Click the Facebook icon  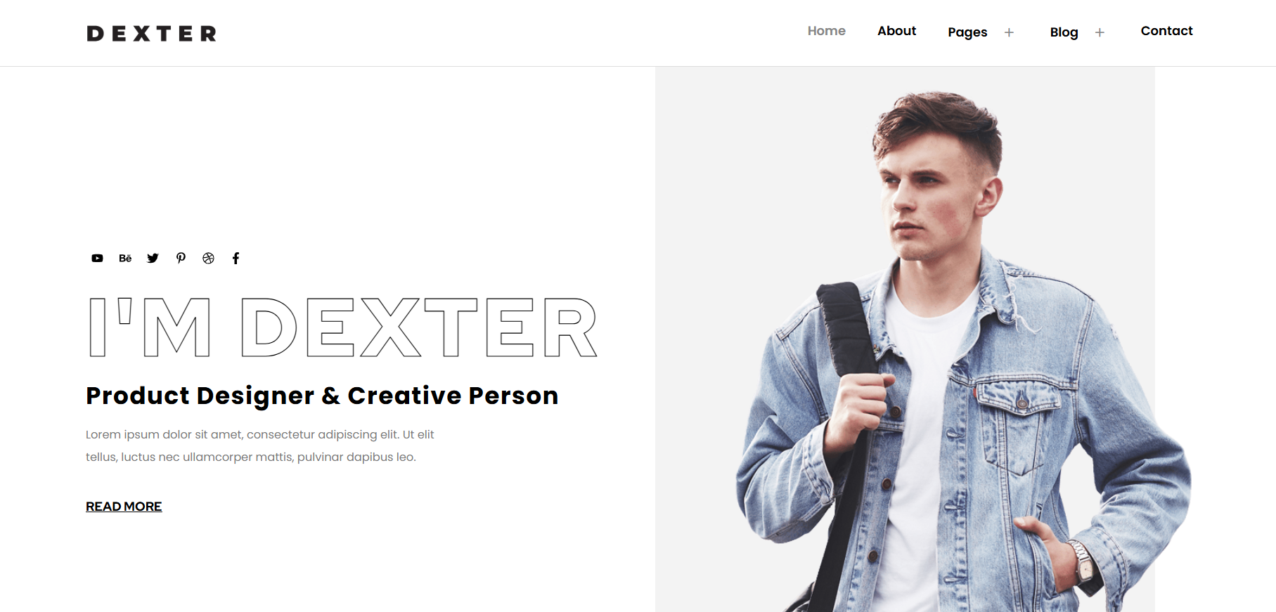pos(236,259)
